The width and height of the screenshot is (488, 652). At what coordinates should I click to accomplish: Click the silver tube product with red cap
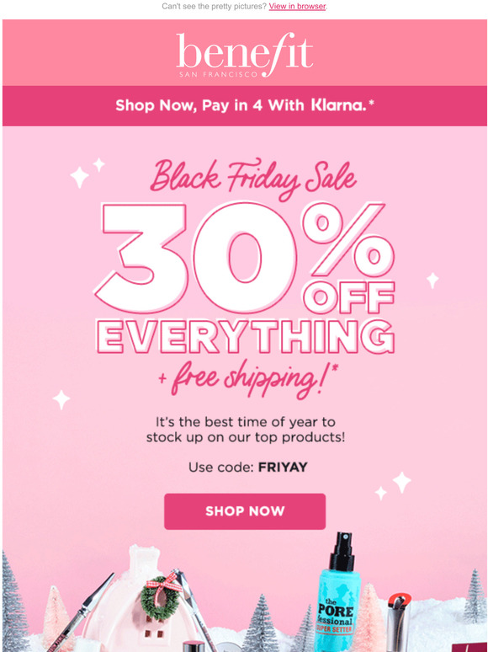tap(397, 623)
